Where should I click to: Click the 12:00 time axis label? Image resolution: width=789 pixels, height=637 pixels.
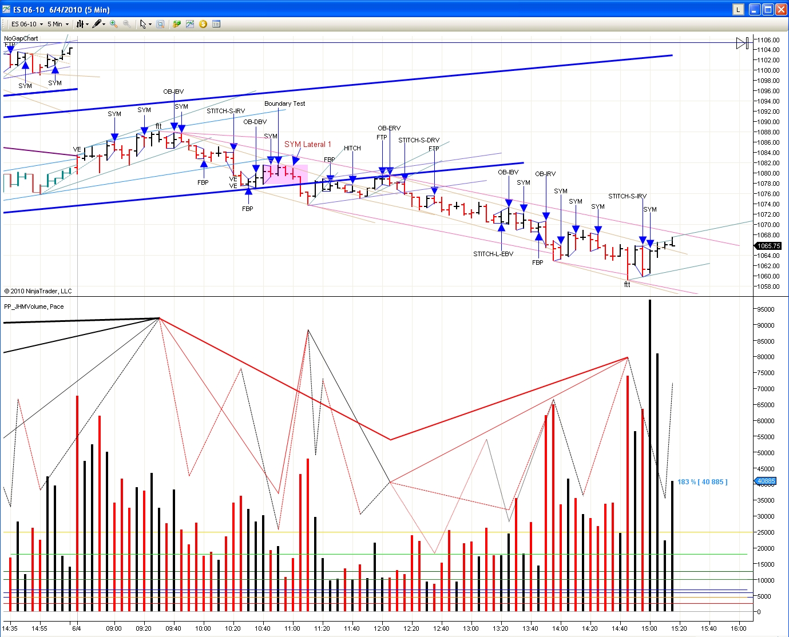(382, 628)
